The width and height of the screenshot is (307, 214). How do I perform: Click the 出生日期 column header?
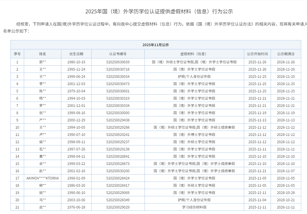pyautogui.click(x=76, y=54)
